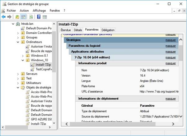Click the Up one level folder icon

[x=17, y=17]
